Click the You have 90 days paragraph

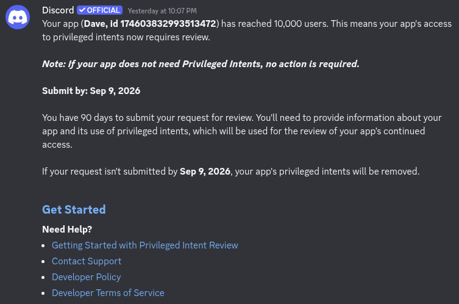tap(242, 131)
